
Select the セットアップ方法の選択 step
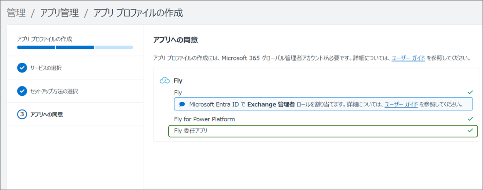[x=54, y=91]
